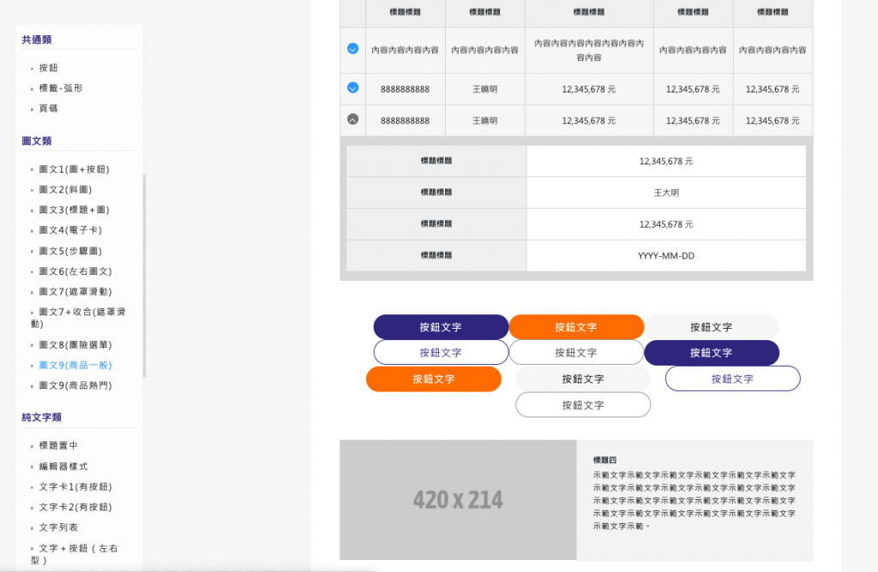The height and width of the screenshot is (572, 878).
Task: Open the 文字列表 link
Action: (x=58, y=527)
